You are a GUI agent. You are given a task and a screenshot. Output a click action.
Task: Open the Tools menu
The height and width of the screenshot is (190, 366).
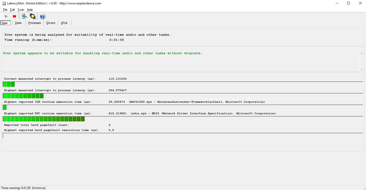pos(21,10)
